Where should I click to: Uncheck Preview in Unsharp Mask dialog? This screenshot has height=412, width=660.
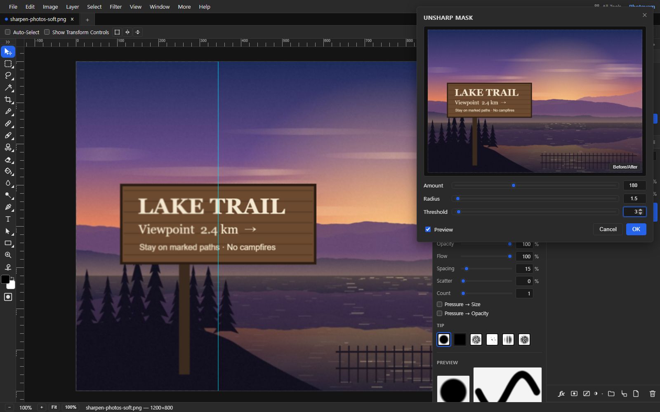pos(428,229)
